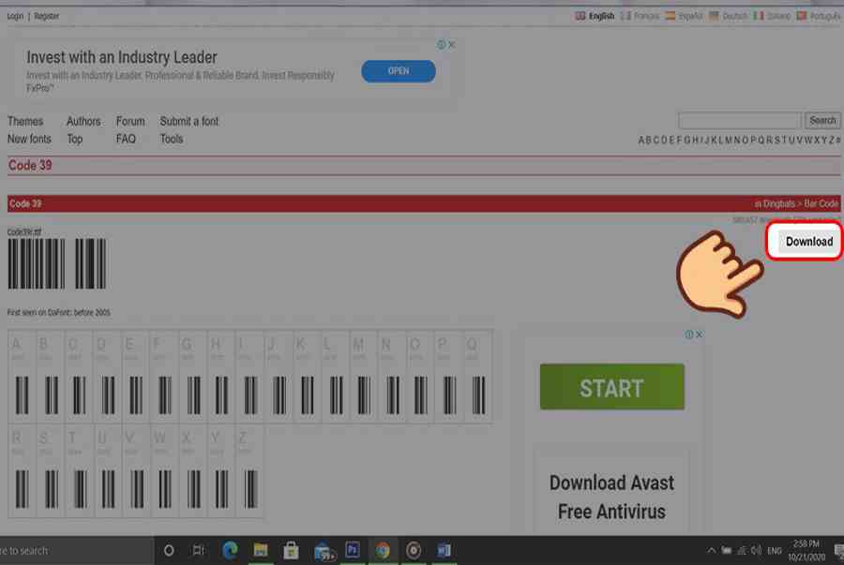Click the info icon on the side ad
844x565 pixels.
click(x=689, y=335)
